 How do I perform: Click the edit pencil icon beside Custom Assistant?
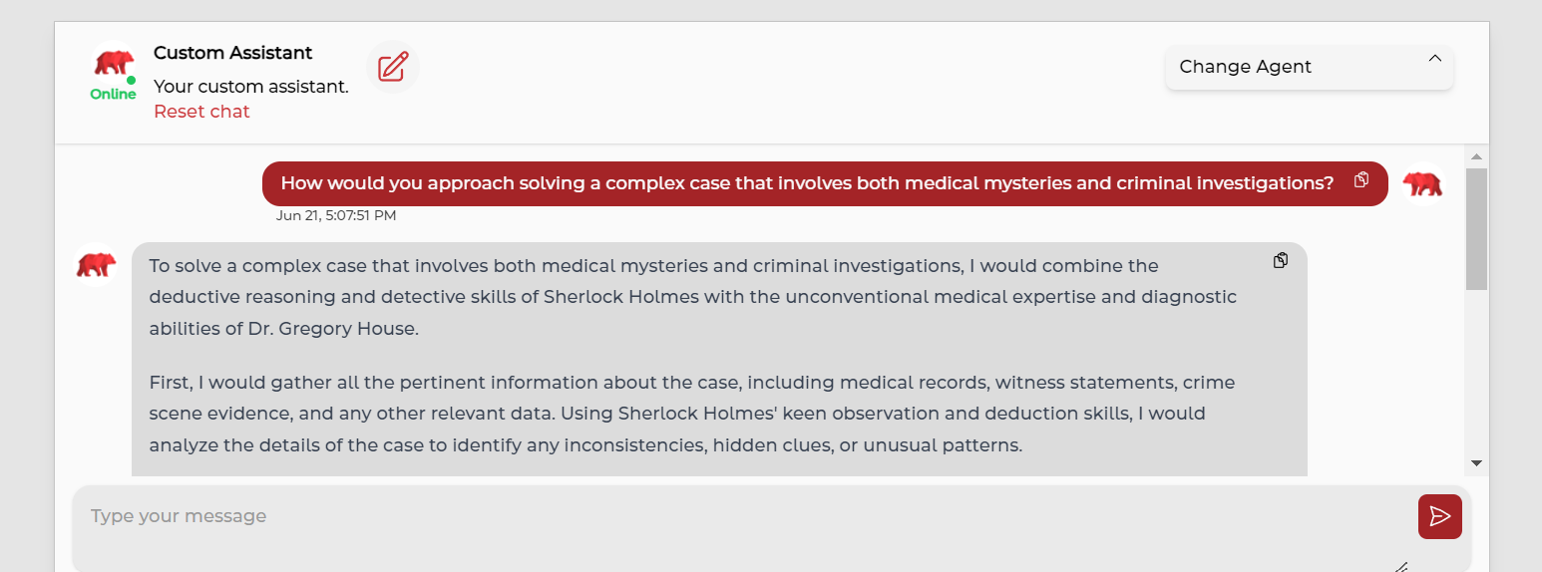pos(393,68)
